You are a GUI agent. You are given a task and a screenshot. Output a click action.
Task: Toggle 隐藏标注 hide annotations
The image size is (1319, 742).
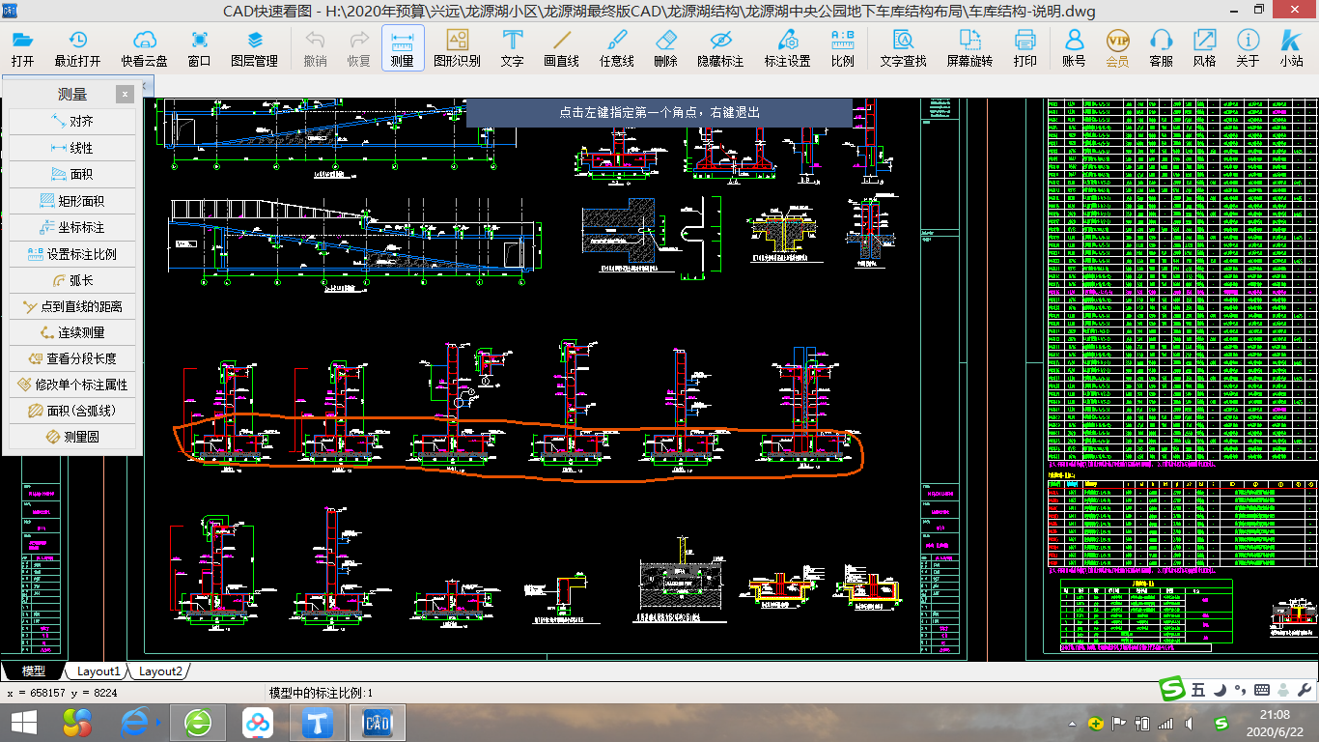720,48
